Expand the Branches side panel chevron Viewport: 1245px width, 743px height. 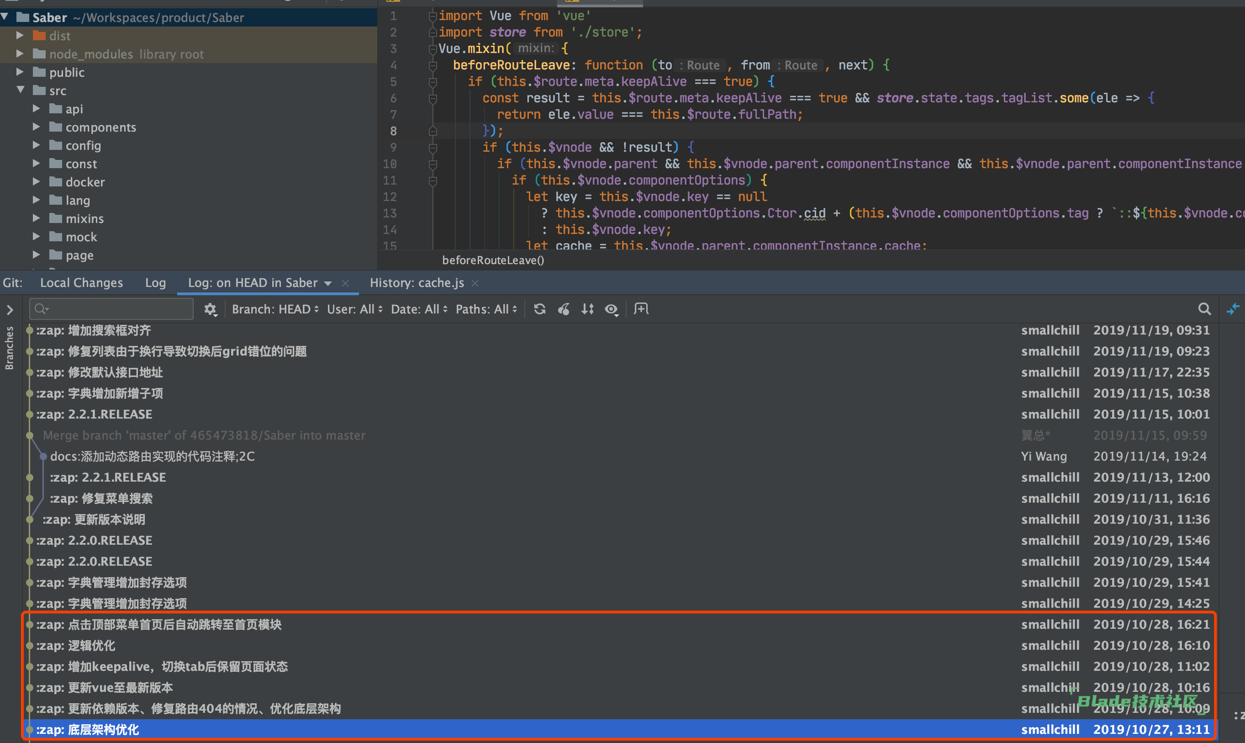tap(10, 309)
